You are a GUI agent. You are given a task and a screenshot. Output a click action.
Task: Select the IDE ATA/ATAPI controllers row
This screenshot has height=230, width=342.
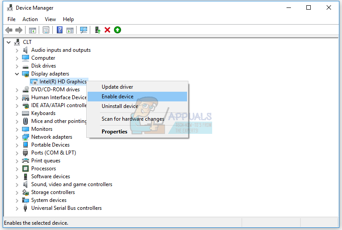59,105
